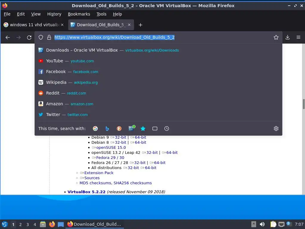Open the MD5 checksums link

click(x=96, y=183)
